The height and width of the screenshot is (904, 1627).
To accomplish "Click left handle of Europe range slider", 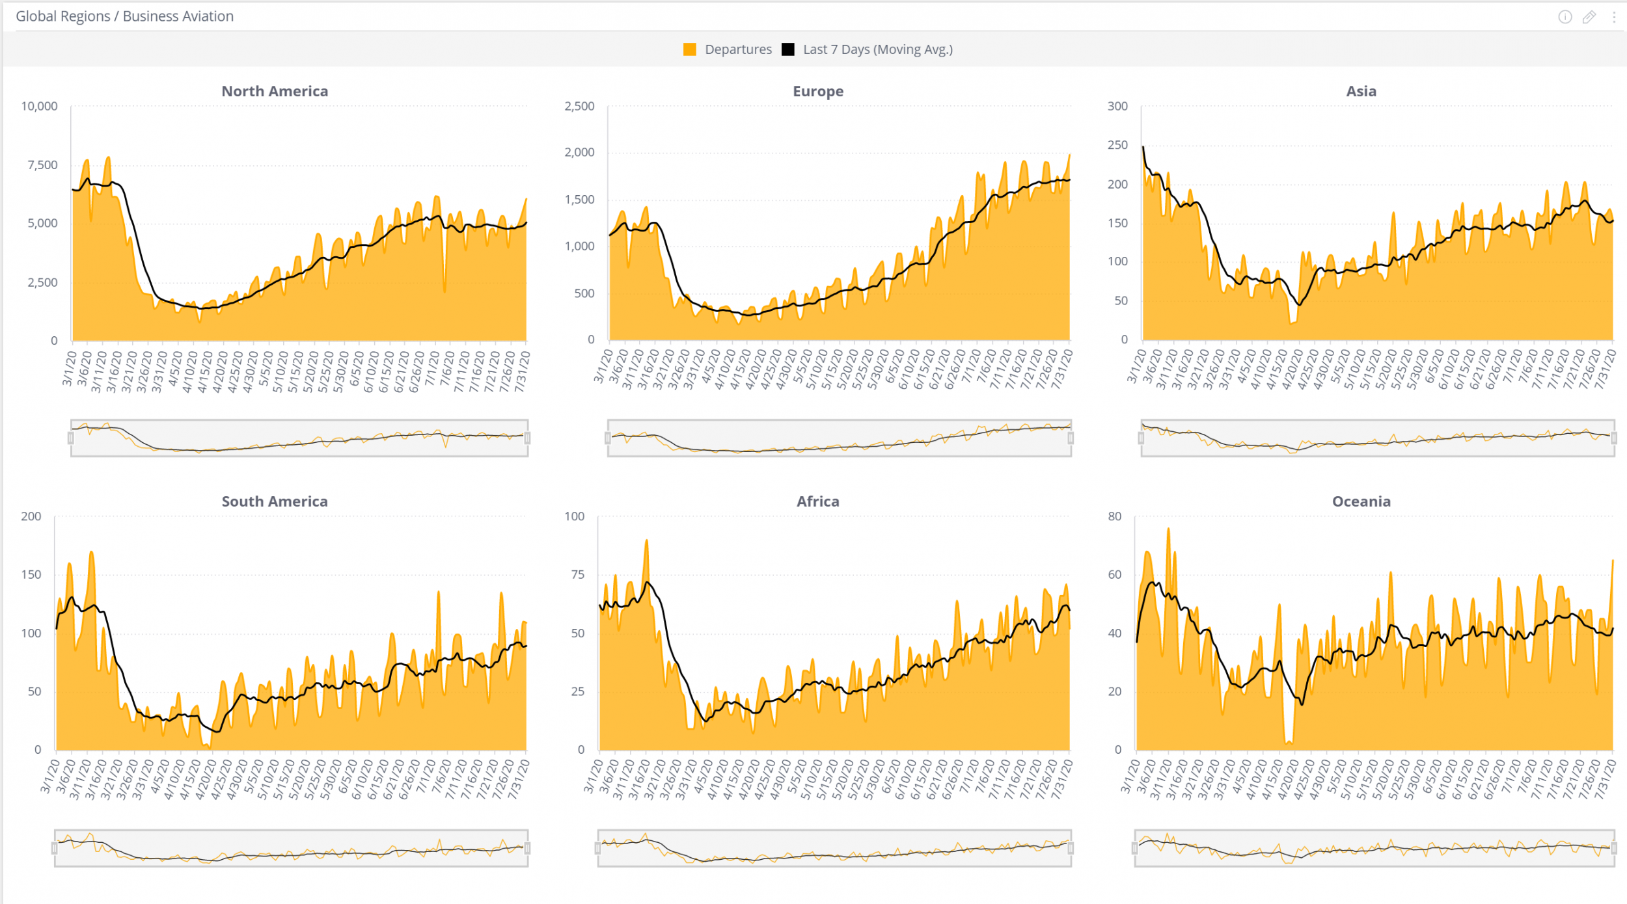I will coord(608,438).
